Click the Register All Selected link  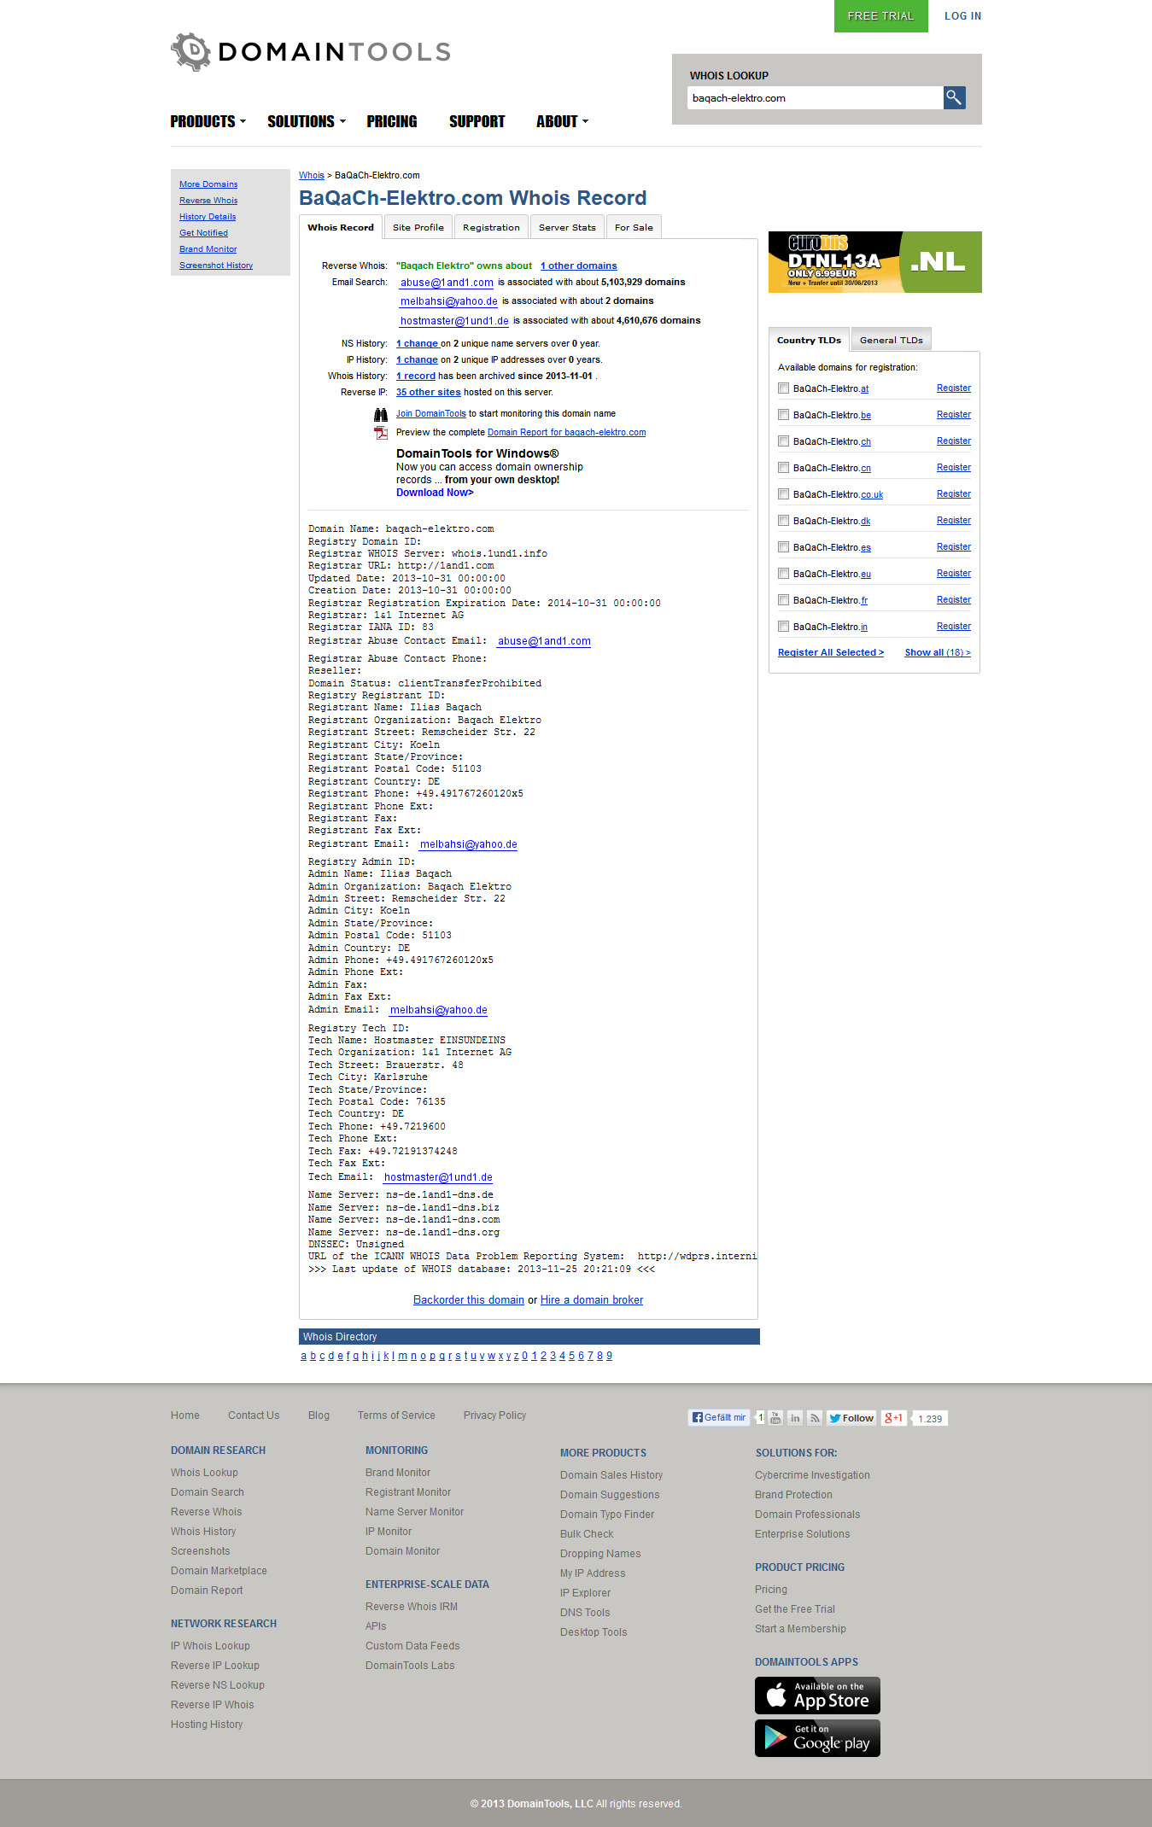pos(831,652)
